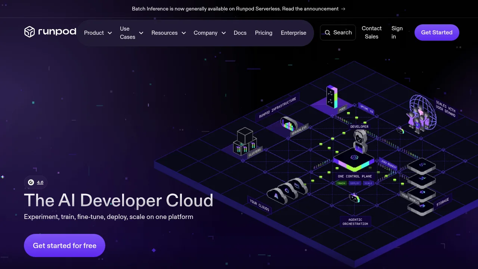Image resolution: width=478 pixels, height=269 pixels.
Task: Open the Resources menu
Action: 169,33
